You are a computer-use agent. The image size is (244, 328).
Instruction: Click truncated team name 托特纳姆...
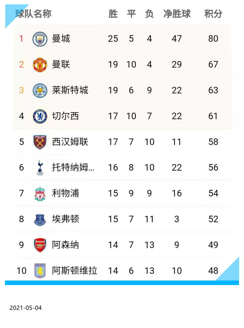tap(73, 168)
